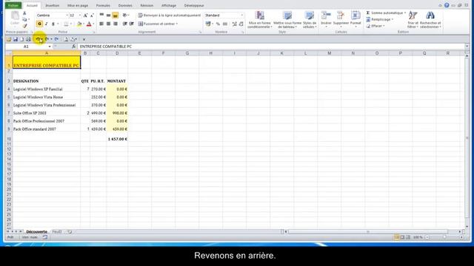Apply accounting currency number format
474x266 pixels.
[x=207, y=24]
